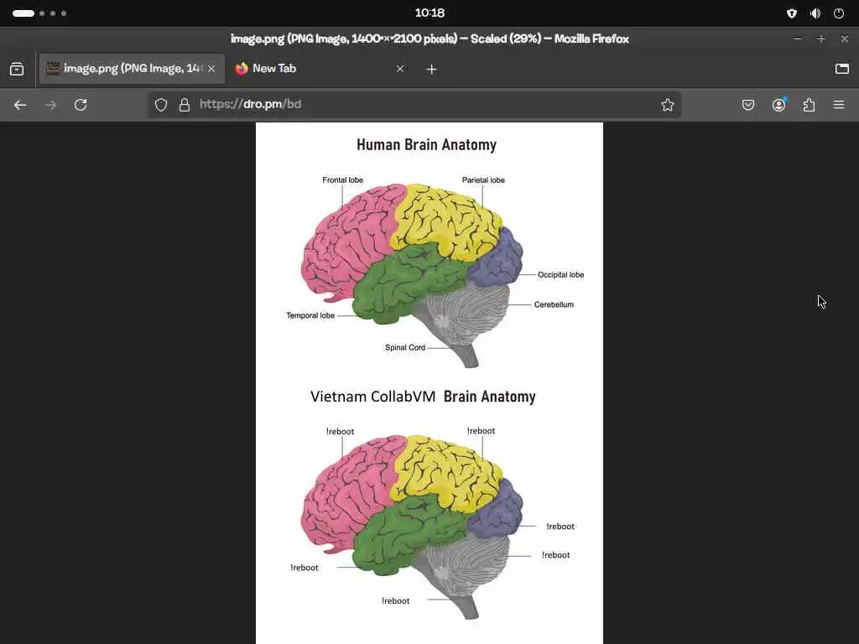The width and height of the screenshot is (859, 644).
Task: Open the sidebar panel icon in the tab bar
Action: pos(842,69)
